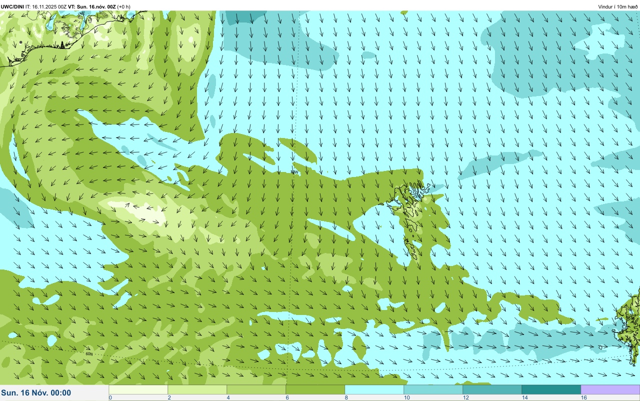Screen dimensions: 640x401
Task: Click the dark teal 14–16 legend swatch
Action: coord(551,389)
